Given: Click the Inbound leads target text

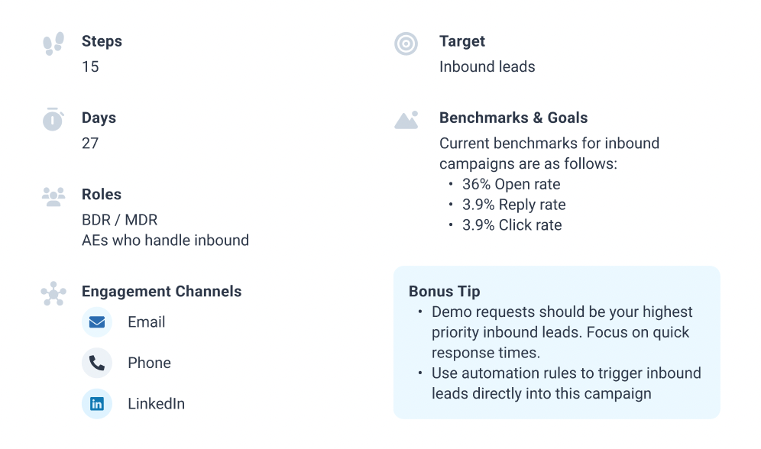Looking at the screenshot, I should point(487,66).
